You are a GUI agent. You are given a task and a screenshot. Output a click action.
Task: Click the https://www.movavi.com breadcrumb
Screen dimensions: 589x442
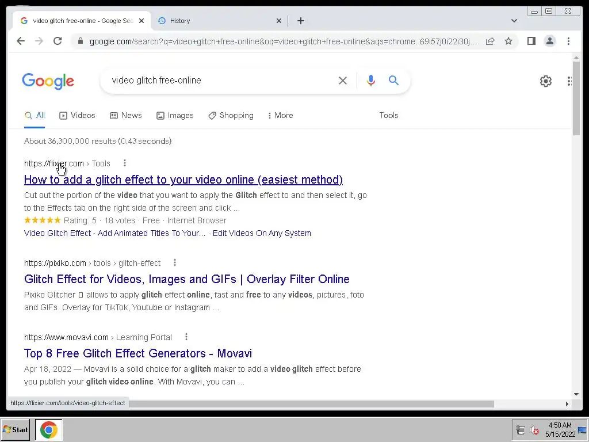66,337
